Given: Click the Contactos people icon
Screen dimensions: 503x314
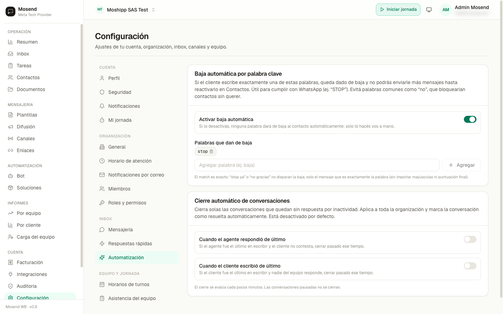Looking at the screenshot, I should (x=10, y=77).
